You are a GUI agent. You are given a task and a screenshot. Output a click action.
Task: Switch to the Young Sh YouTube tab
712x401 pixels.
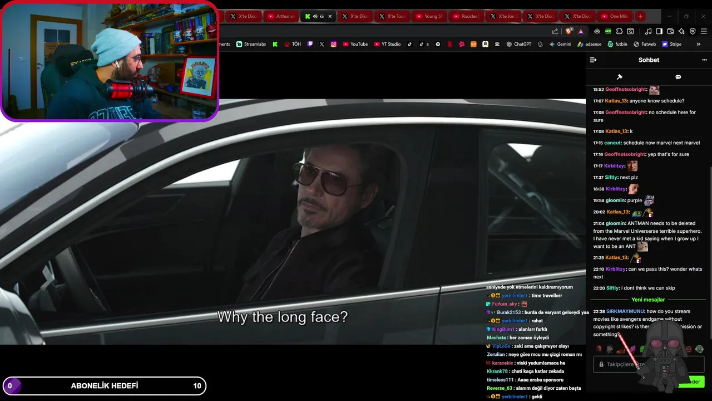pos(429,16)
